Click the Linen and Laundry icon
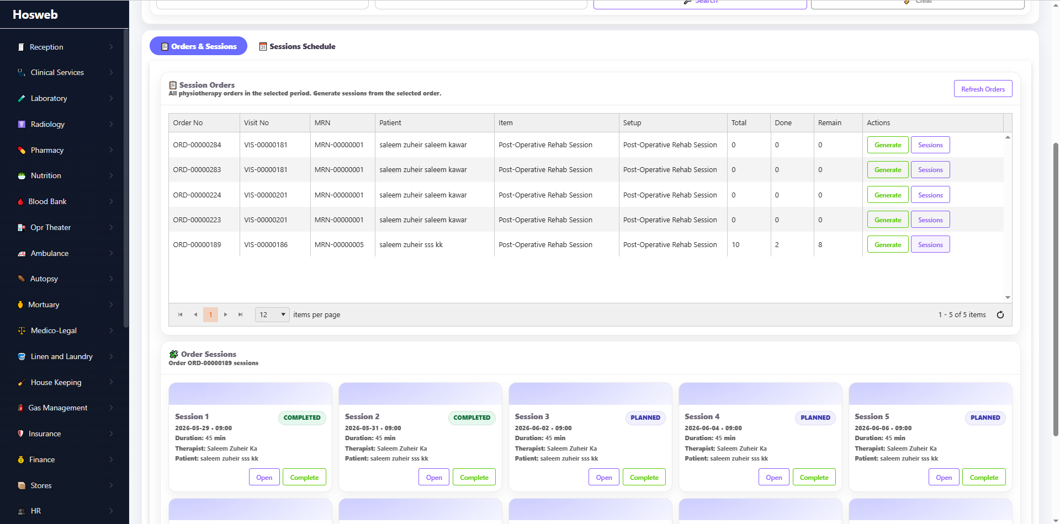Image resolution: width=1060 pixels, height=524 pixels. coord(22,356)
